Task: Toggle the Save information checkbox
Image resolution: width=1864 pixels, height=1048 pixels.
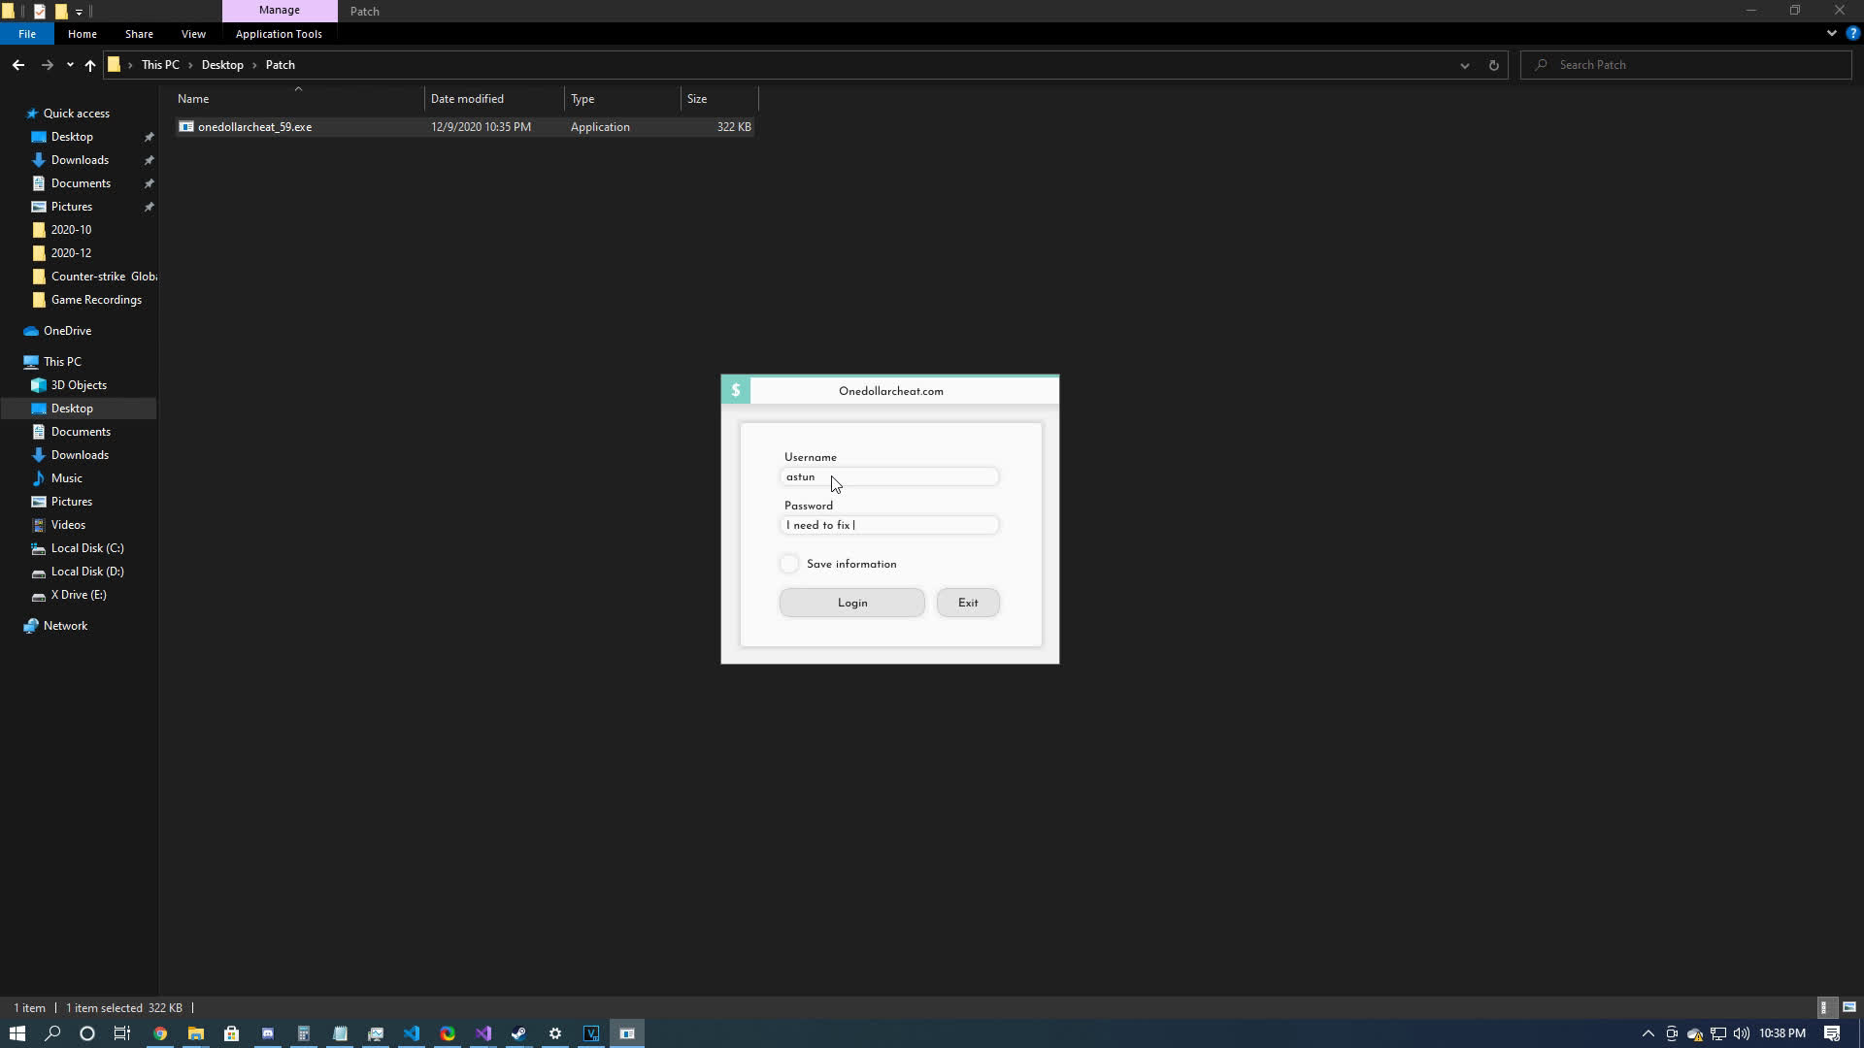Action: (789, 564)
